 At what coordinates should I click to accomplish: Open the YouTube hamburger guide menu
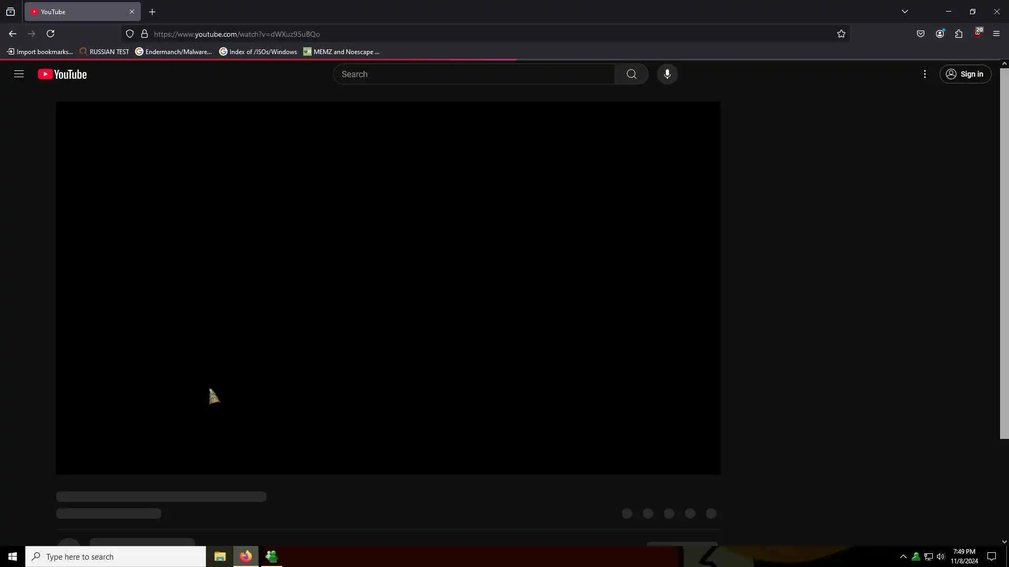(19, 74)
